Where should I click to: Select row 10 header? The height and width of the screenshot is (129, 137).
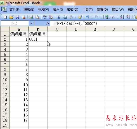(5, 80)
